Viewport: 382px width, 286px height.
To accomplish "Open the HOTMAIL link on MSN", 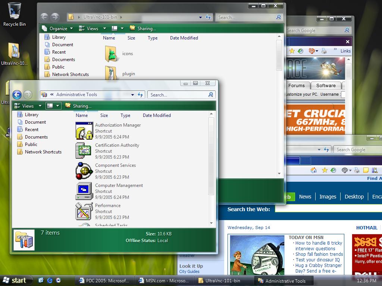I will (366, 228).
